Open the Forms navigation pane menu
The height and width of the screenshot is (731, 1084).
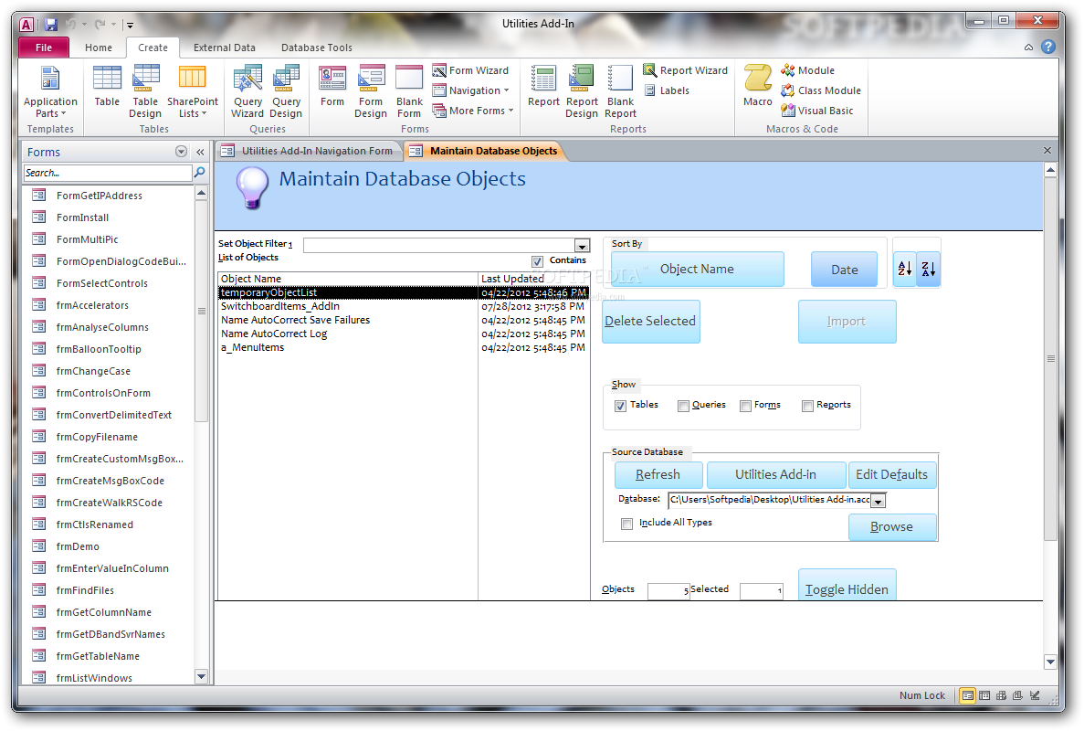[x=181, y=152]
